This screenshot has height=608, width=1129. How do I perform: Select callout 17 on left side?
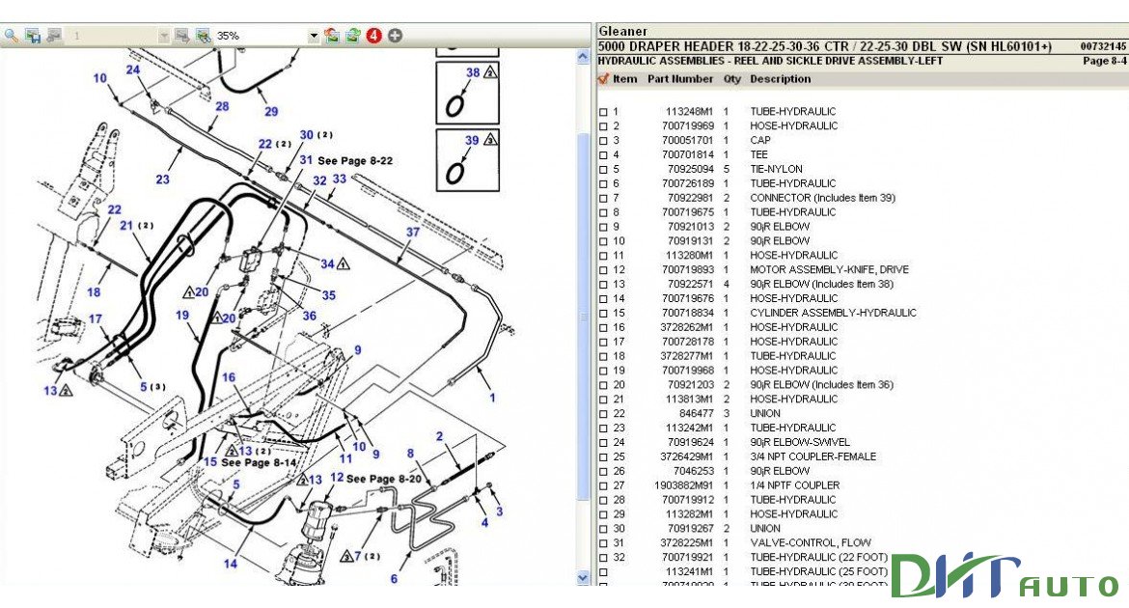click(95, 318)
